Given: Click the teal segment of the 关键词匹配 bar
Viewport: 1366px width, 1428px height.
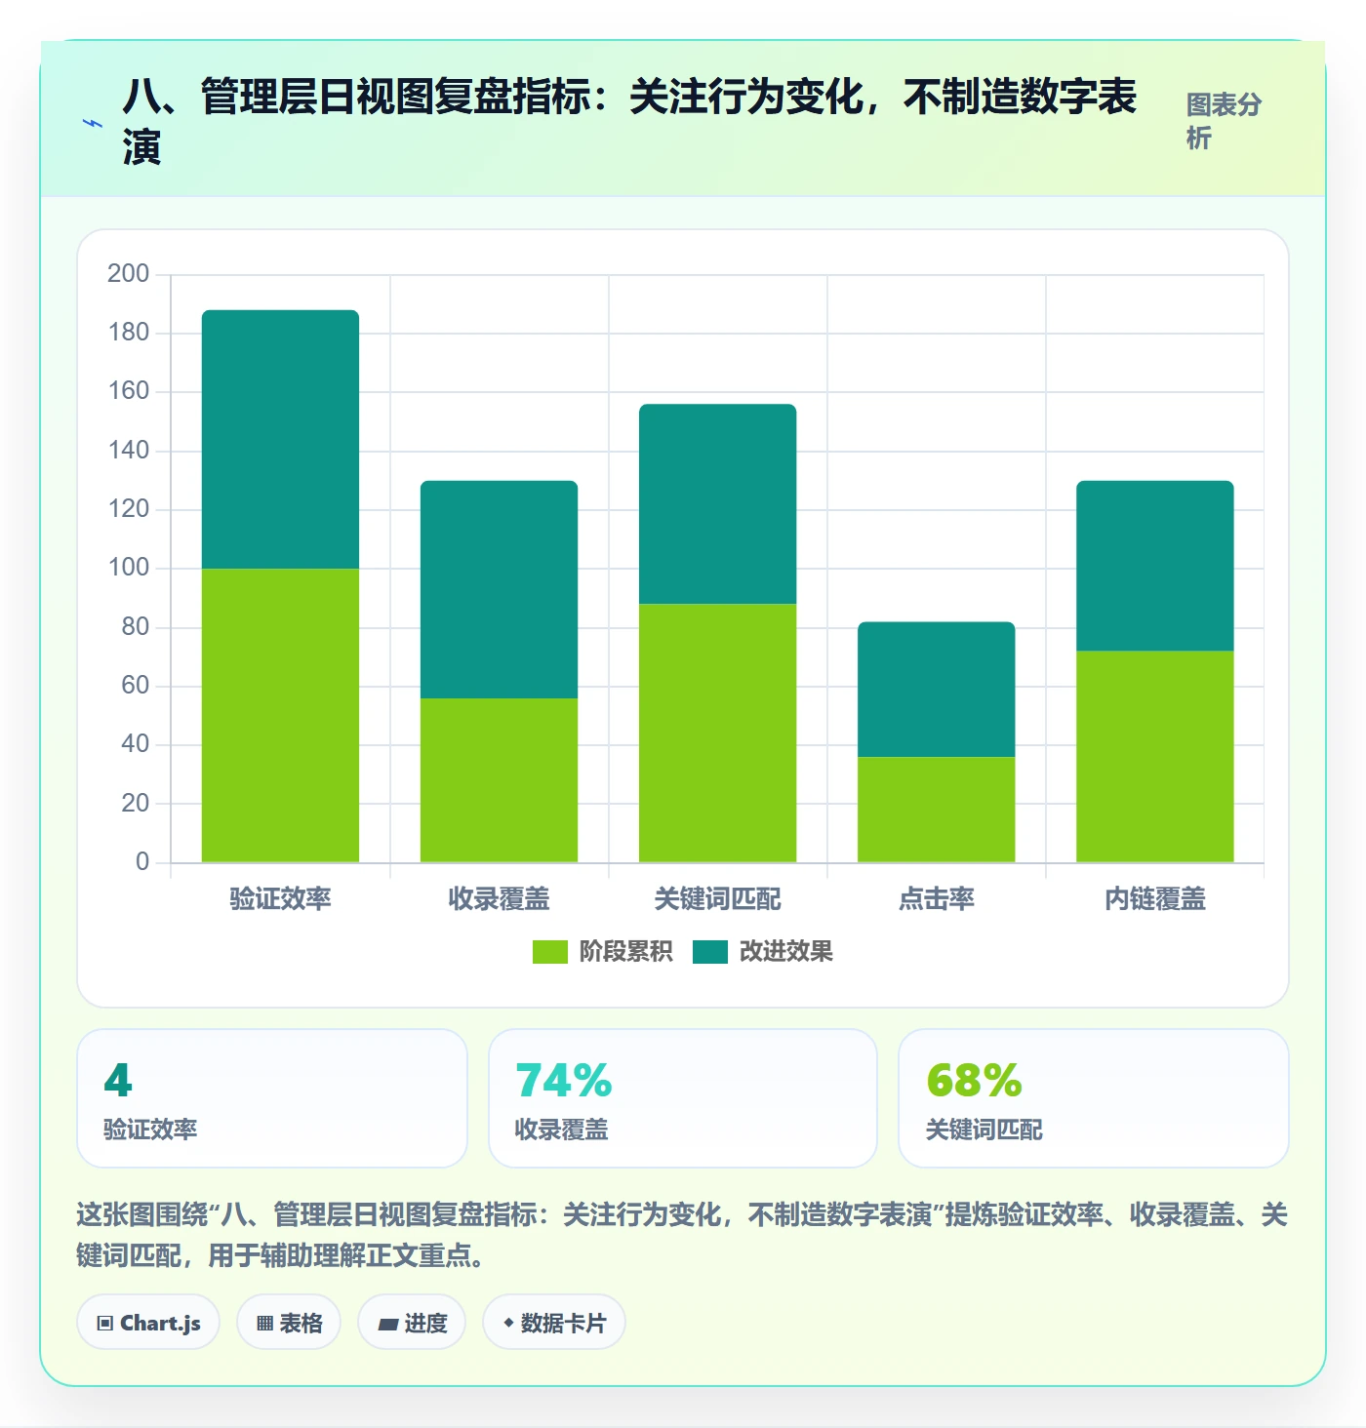Looking at the screenshot, I should 717,503.
